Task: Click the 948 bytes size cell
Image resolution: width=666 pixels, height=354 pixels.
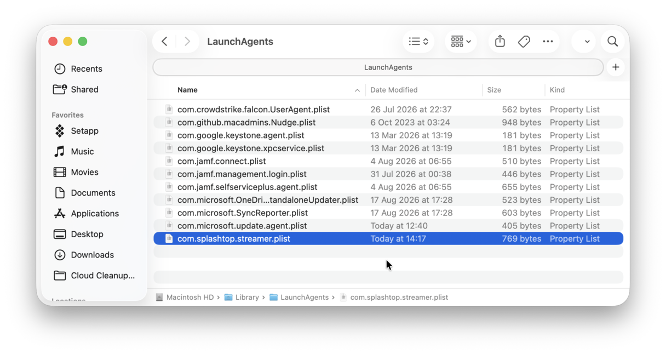Action: pos(521,122)
